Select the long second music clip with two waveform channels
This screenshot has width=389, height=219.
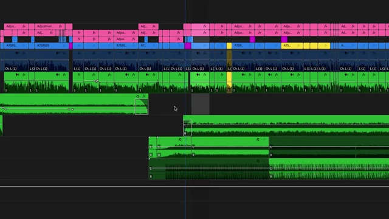click(x=286, y=126)
